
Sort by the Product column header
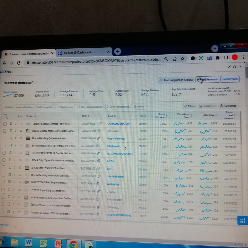click(31, 116)
